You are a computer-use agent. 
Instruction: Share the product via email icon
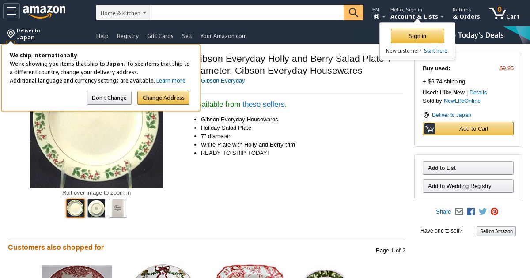click(x=459, y=212)
